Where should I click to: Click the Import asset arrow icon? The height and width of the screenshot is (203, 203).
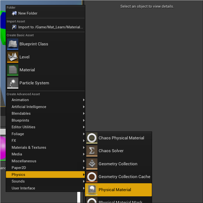14,27
